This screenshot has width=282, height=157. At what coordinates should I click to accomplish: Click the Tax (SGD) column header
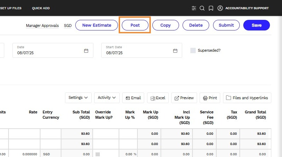tap(232, 115)
